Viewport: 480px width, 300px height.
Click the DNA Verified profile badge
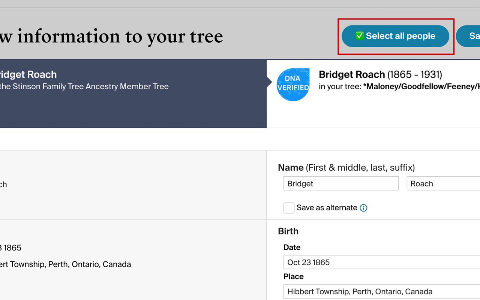pos(293,84)
